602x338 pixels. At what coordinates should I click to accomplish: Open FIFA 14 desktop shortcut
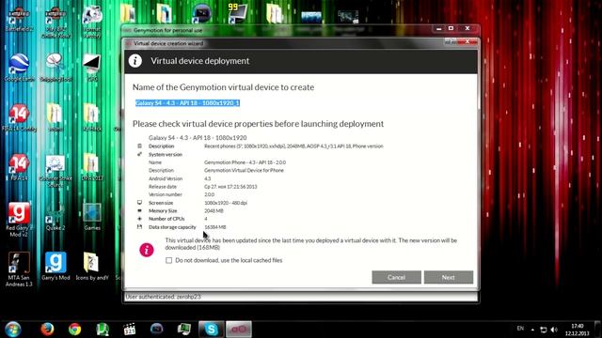click(19, 167)
